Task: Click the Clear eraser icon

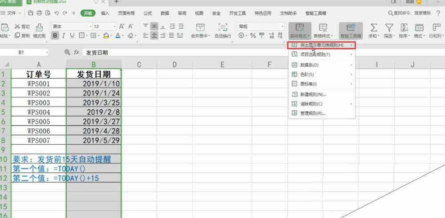Action: 130,36
